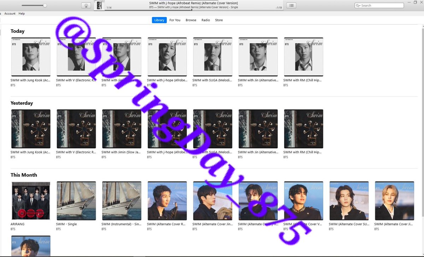424x257 pixels.
Task: Click the search magnifier dropdown icon
Action: tap(358, 6)
